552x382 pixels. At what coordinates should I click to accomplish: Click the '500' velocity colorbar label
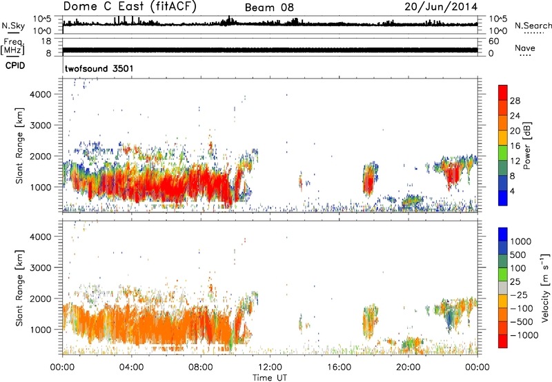coord(518,255)
